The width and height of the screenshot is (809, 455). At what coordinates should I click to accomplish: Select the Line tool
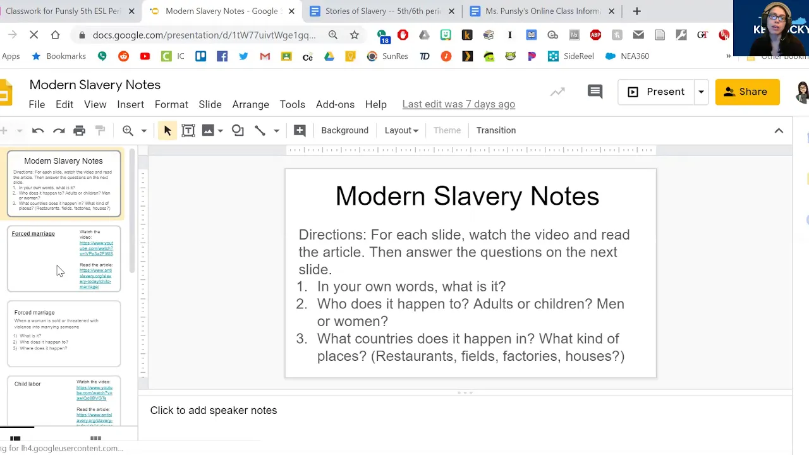(x=260, y=131)
